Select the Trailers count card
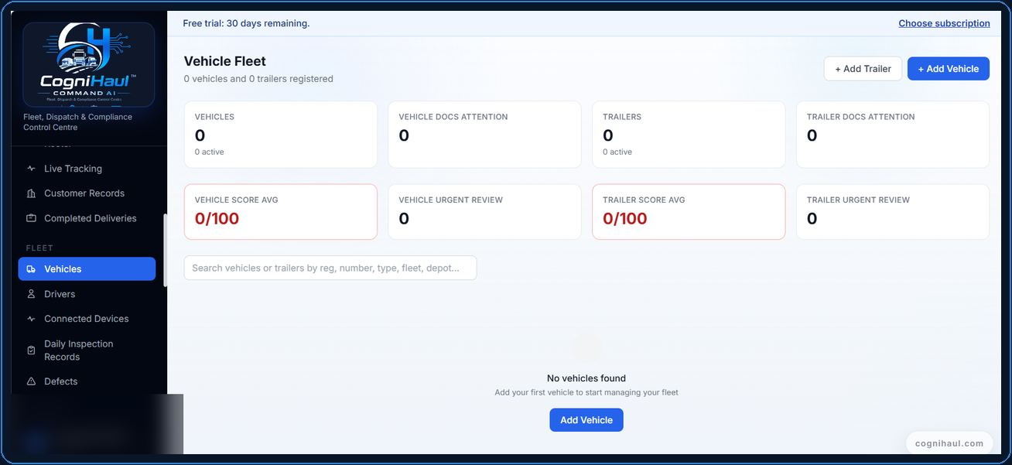The image size is (1012, 465). (x=689, y=135)
